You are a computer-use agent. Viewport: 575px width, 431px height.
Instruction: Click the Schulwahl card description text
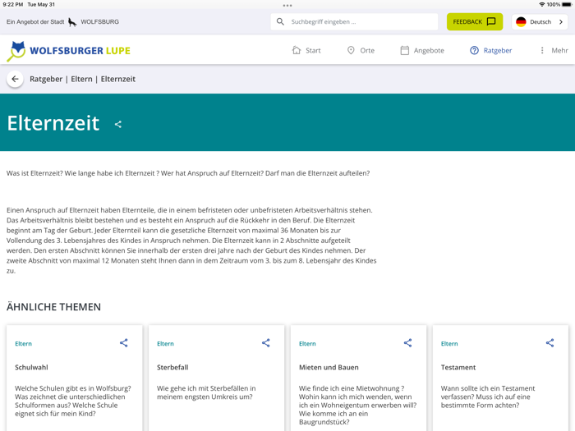tap(73, 401)
